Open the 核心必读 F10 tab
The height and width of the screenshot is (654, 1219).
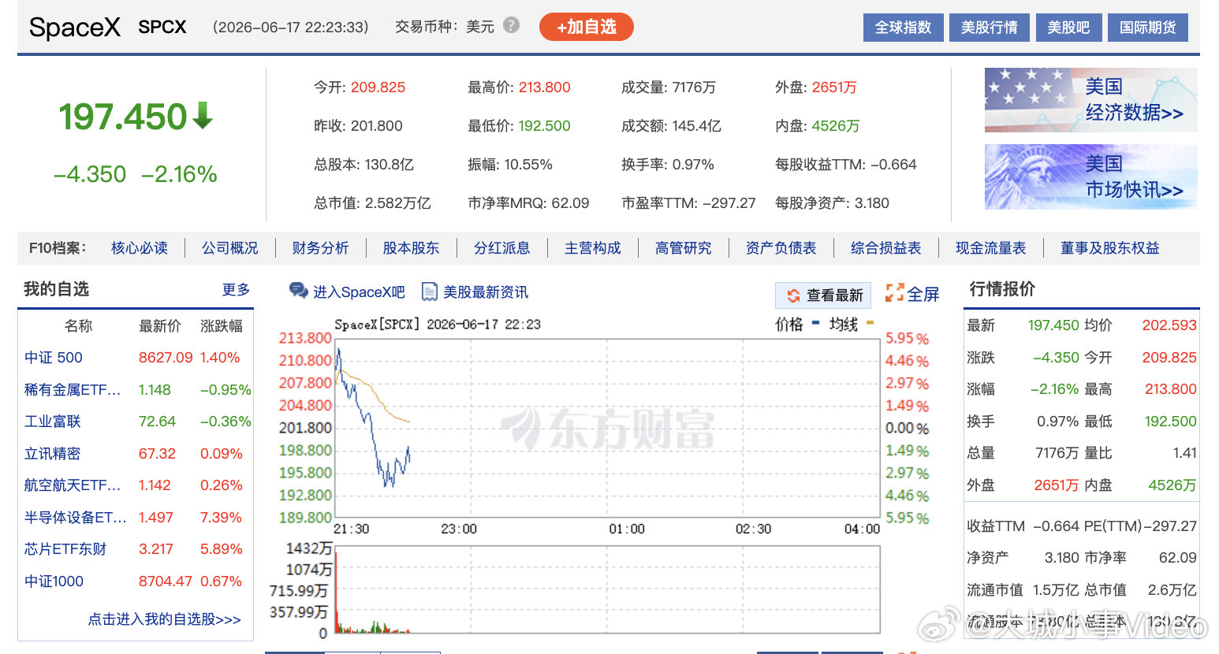coord(140,248)
